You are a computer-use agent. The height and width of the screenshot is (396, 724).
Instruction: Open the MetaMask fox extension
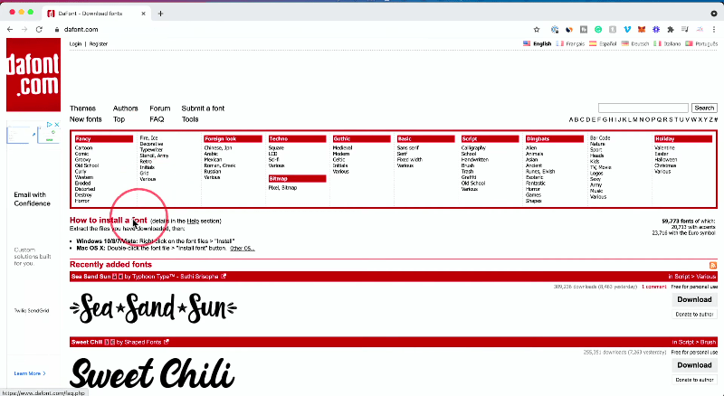click(x=642, y=30)
